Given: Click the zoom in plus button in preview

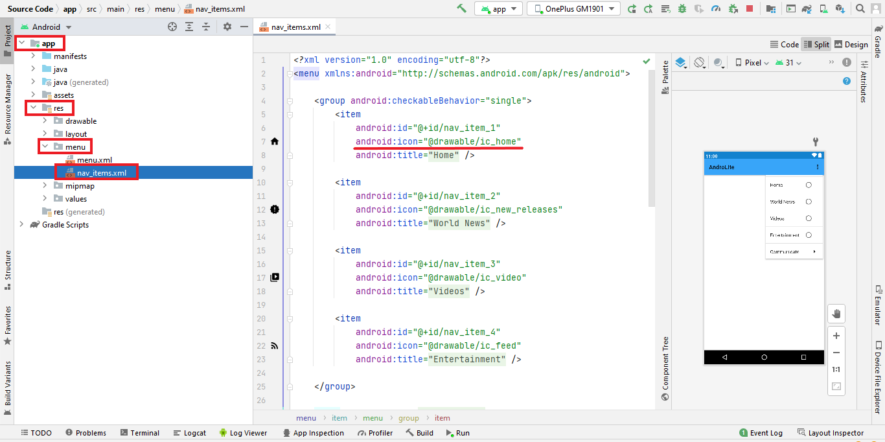Looking at the screenshot, I should pyautogui.click(x=836, y=336).
